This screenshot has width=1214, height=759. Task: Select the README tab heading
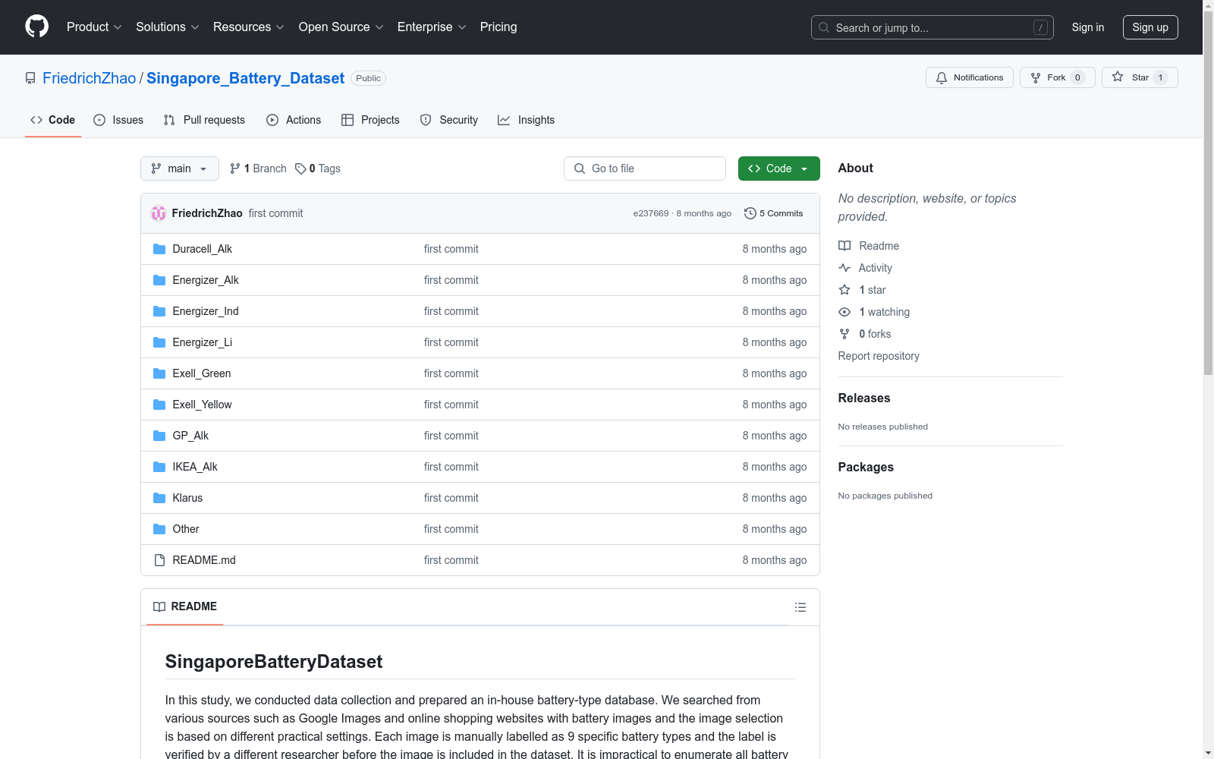click(x=185, y=606)
